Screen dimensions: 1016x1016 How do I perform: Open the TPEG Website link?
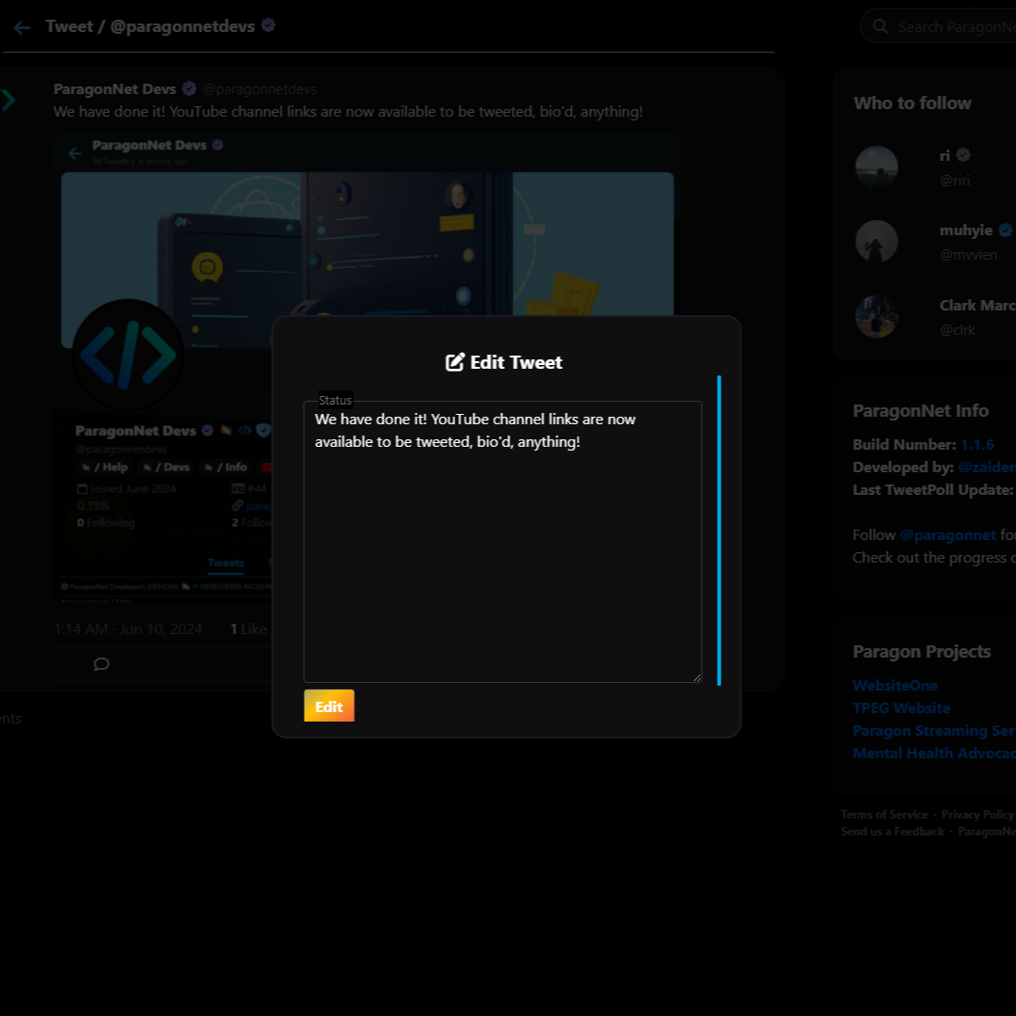click(x=901, y=707)
